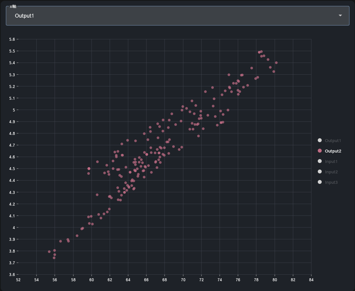Image resolution: width=355 pixels, height=291 pixels.
Task: Click the y-axis tick label "5.6"
Action: (12, 39)
